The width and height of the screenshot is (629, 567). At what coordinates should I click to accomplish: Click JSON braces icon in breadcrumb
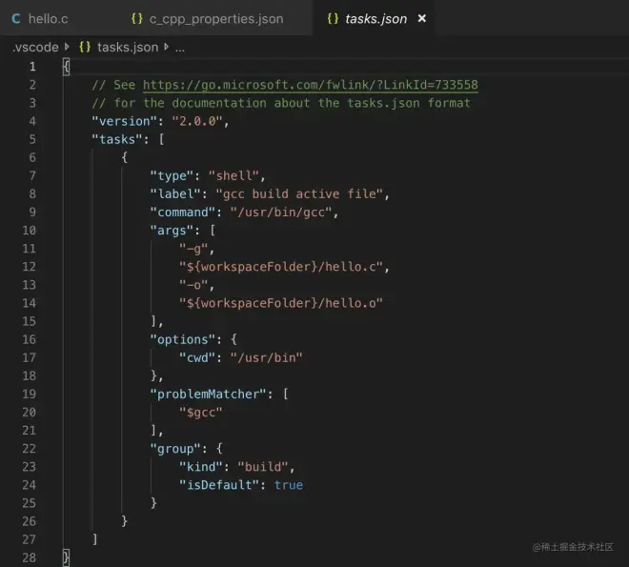[85, 47]
